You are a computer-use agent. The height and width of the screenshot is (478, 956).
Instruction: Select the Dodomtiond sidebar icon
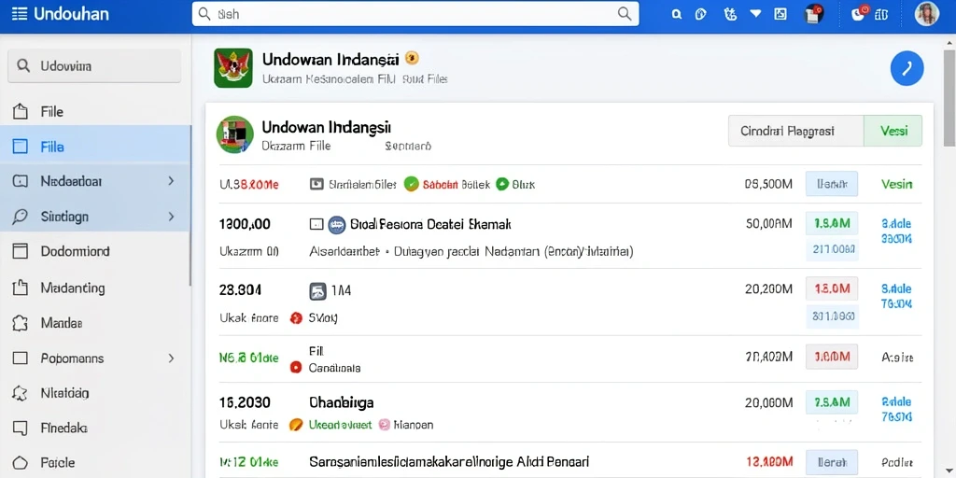click(x=21, y=251)
